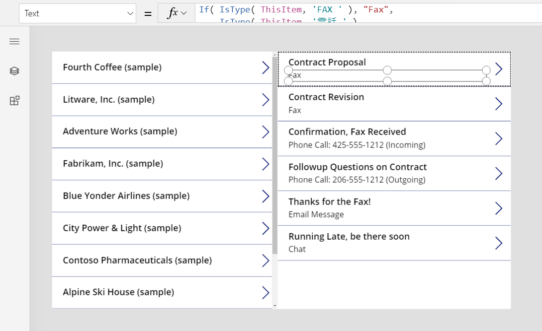Click the arrow beside Thanks for the Fax!

click(498, 208)
